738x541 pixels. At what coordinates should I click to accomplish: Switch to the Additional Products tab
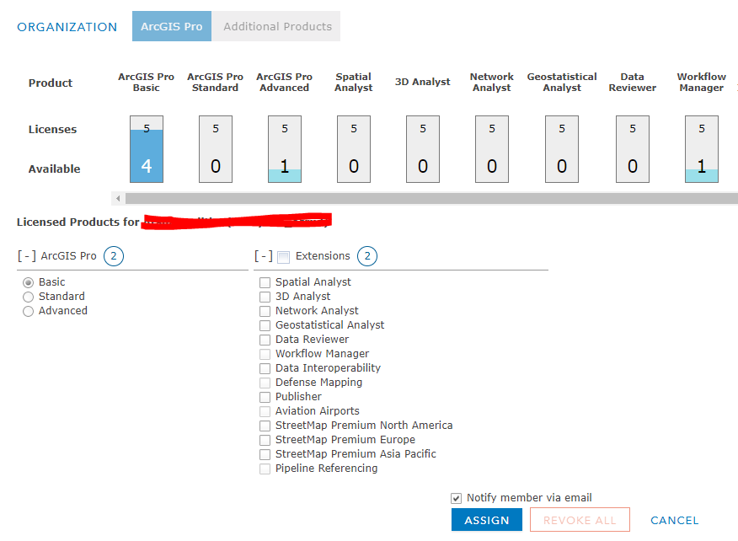[x=277, y=26]
